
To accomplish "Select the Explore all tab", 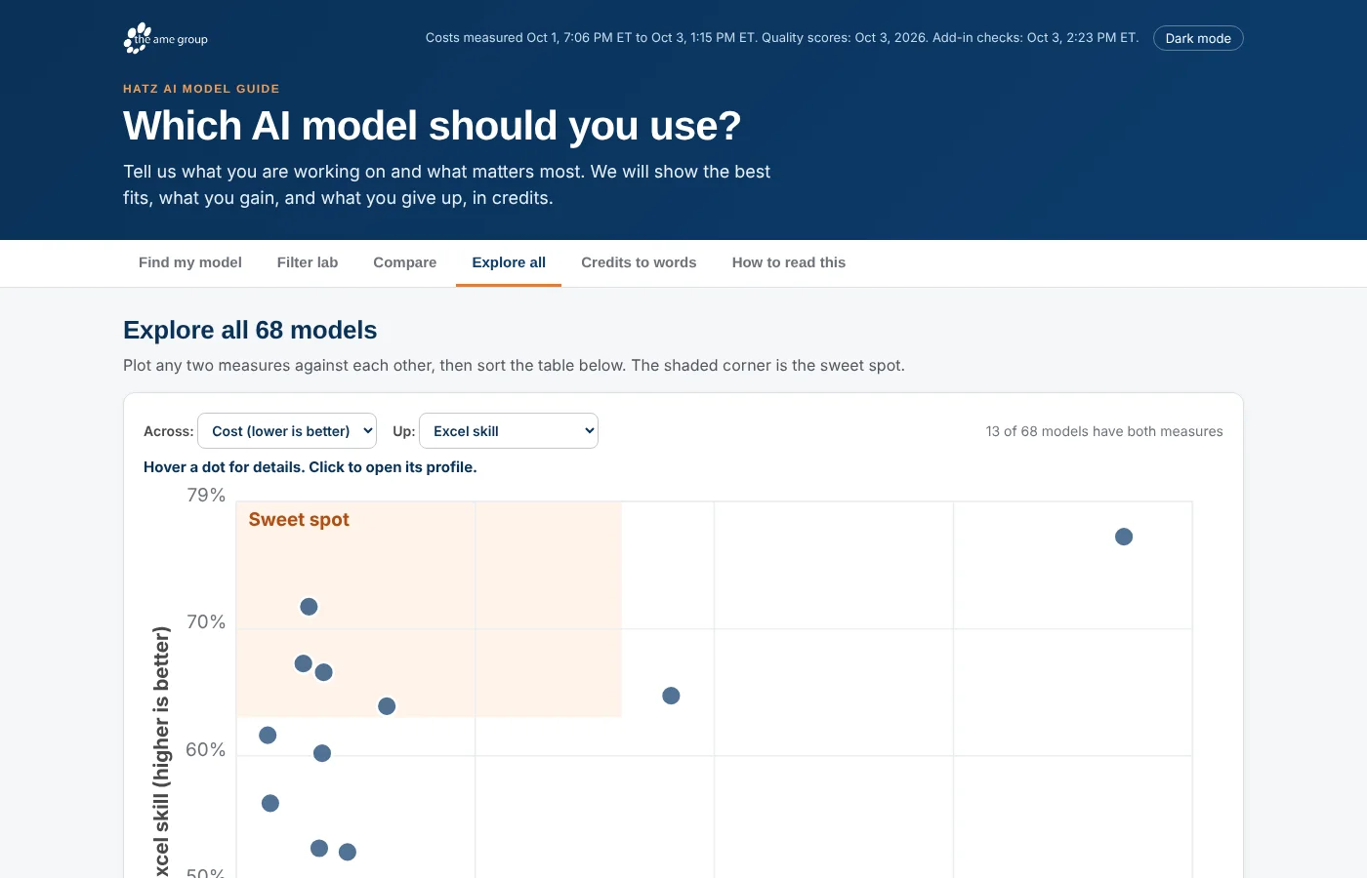I will (x=509, y=262).
